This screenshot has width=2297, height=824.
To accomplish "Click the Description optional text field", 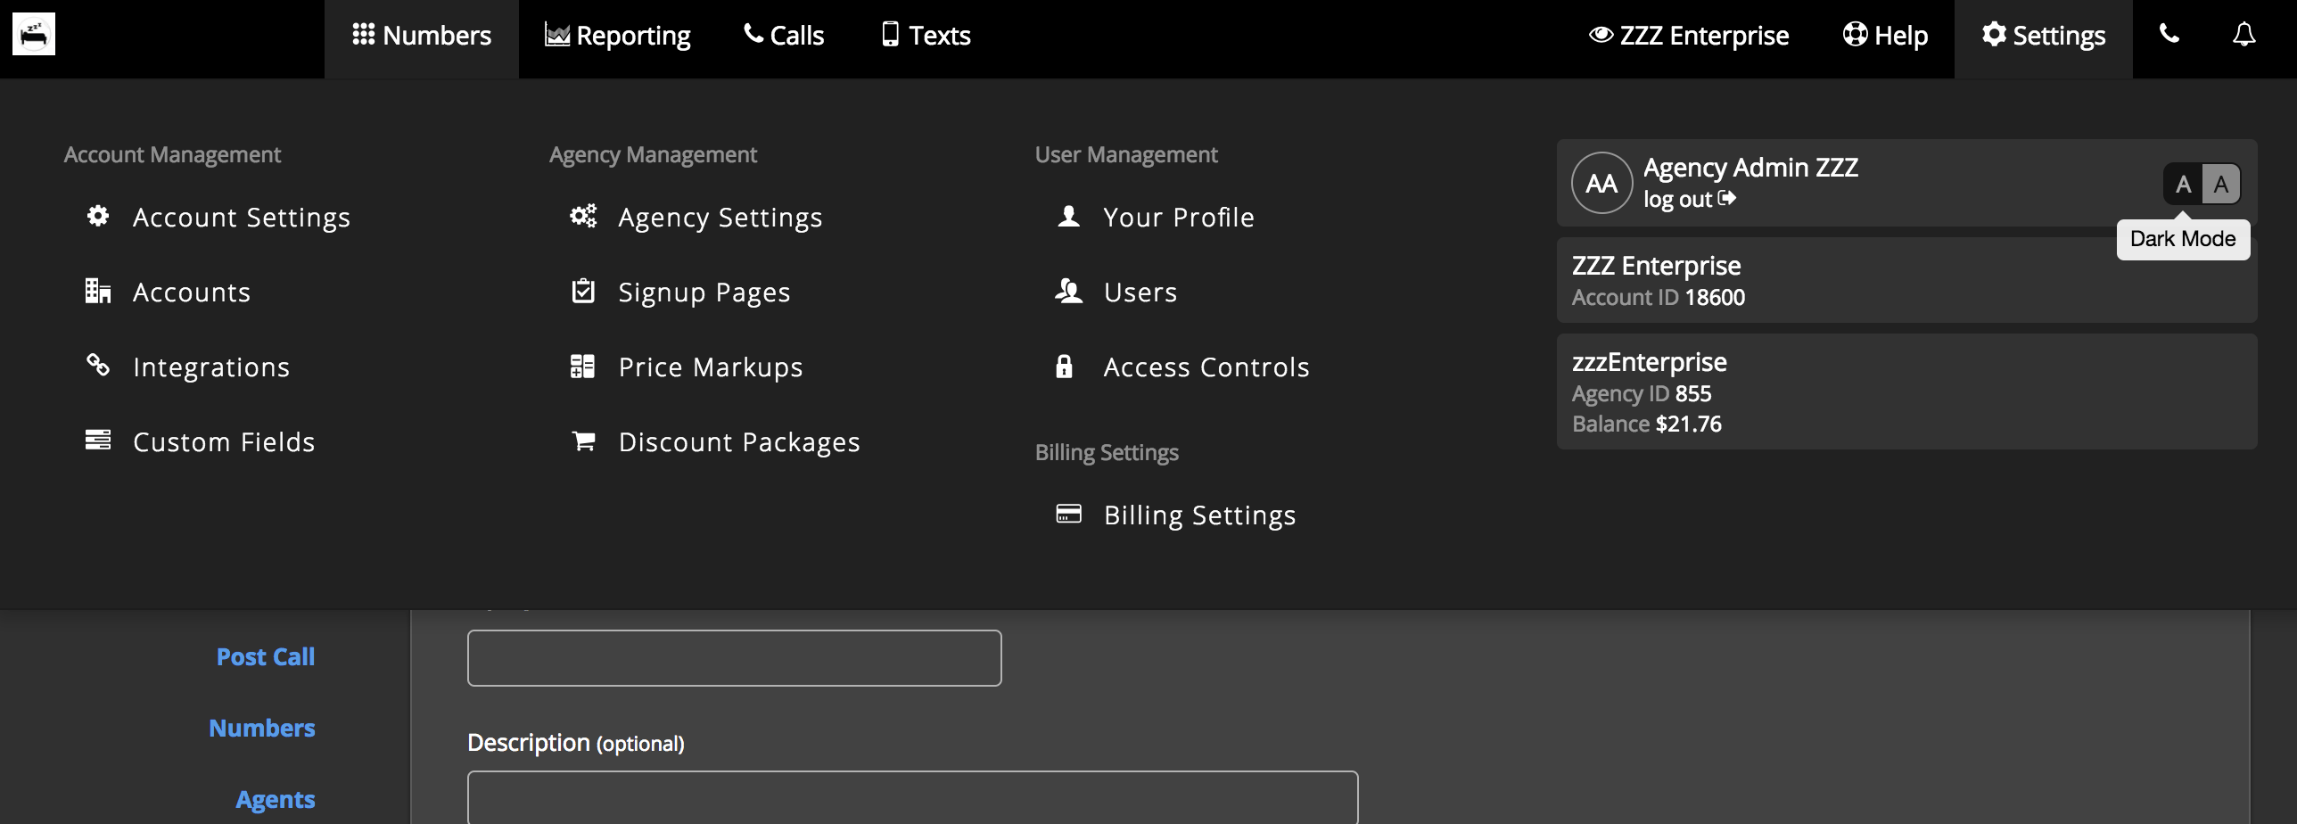I will click(x=911, y=798).
